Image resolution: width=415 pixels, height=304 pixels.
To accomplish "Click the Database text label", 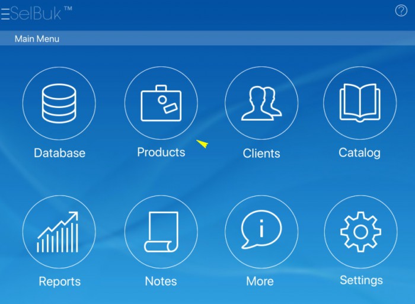I will point(59,153).
